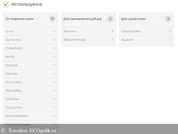Click the arrow beside Glycine max
The height and width of the screenshot is (134, 178).
click(x=54, y=40)
